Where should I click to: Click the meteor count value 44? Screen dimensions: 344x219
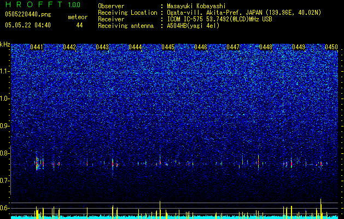(79, 25)
